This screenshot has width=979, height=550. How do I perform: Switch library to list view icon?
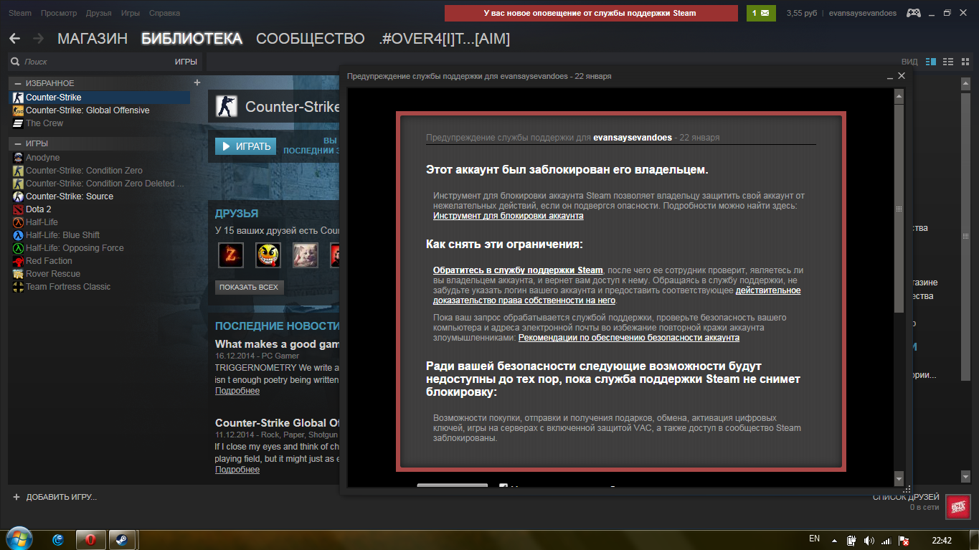[947, 62]
